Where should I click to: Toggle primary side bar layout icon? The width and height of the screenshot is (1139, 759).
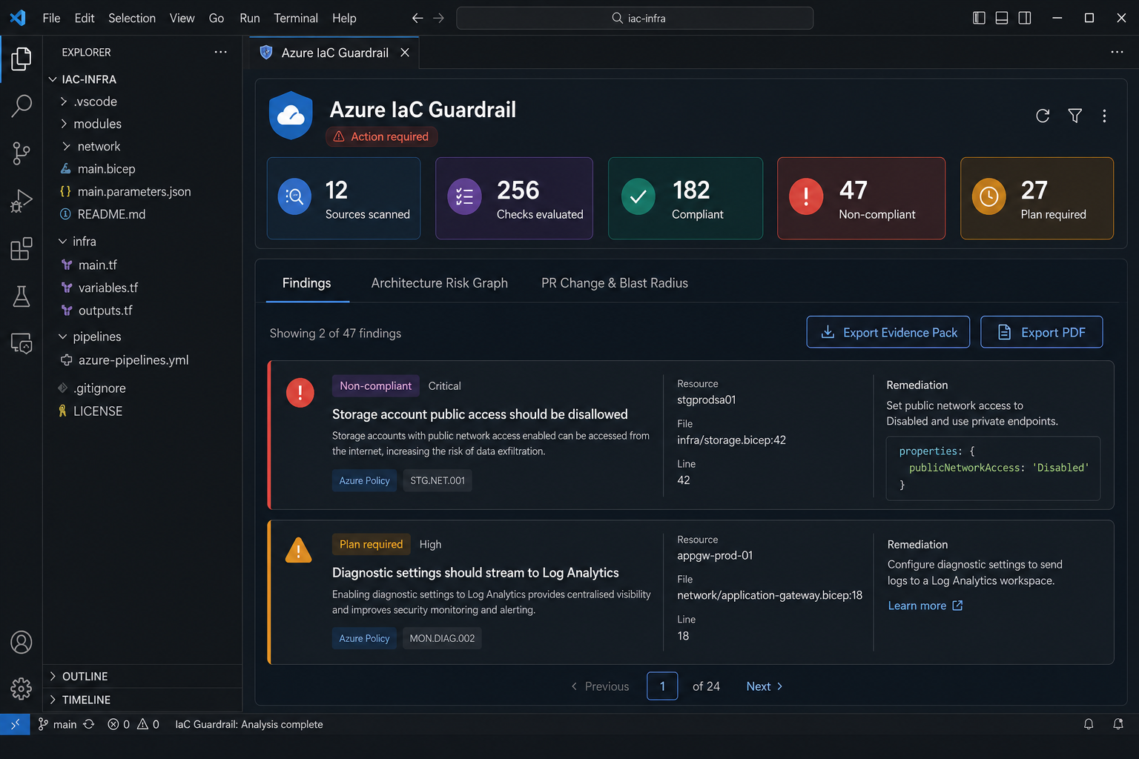(979, 18)
